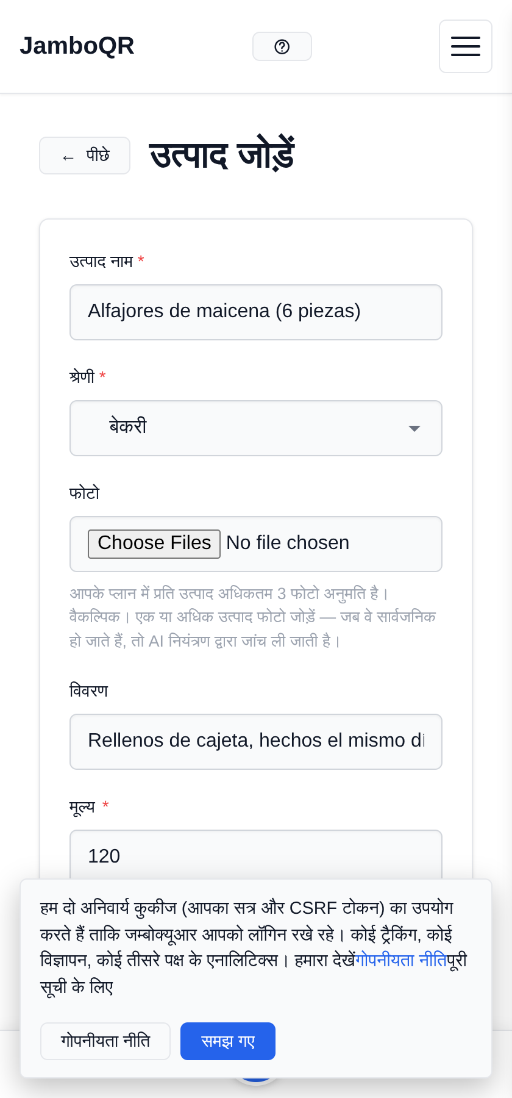Click Choose Files to upload photos
512x1098 pixels.
154,544
